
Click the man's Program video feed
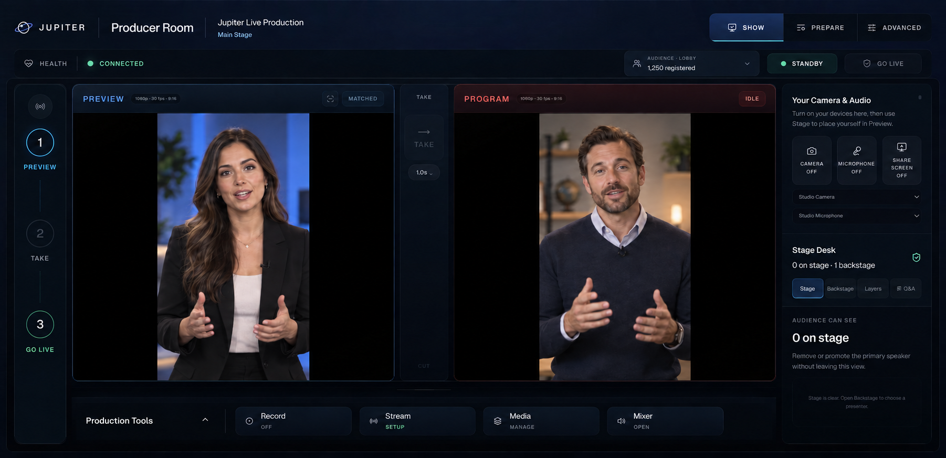tap(615, 247)
